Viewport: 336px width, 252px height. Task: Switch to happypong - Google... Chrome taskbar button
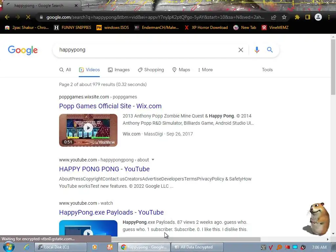tap(144, 247)
